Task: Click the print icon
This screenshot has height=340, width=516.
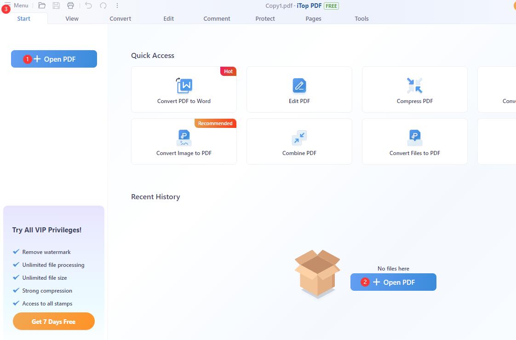Action: tap(70, 6)
